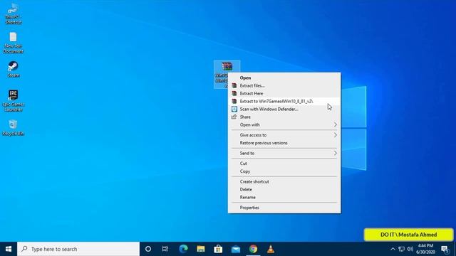Image resolution: width=456 pixels, height=256 pixels.
Task: Choose Delete from the context menu
Action: pos(284,189)
